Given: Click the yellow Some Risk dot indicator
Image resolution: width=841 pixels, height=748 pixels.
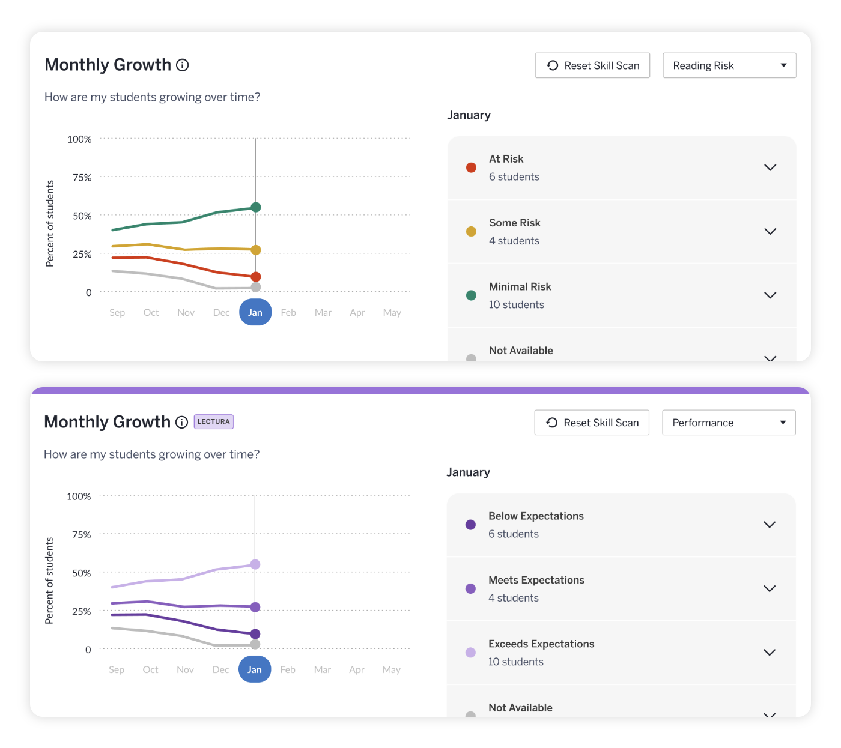Looking at the screenshot, I should [471, 231].
